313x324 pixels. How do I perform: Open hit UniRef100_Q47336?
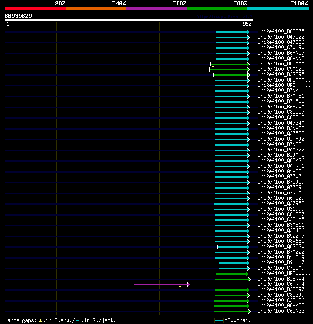[x=281, y=43]
